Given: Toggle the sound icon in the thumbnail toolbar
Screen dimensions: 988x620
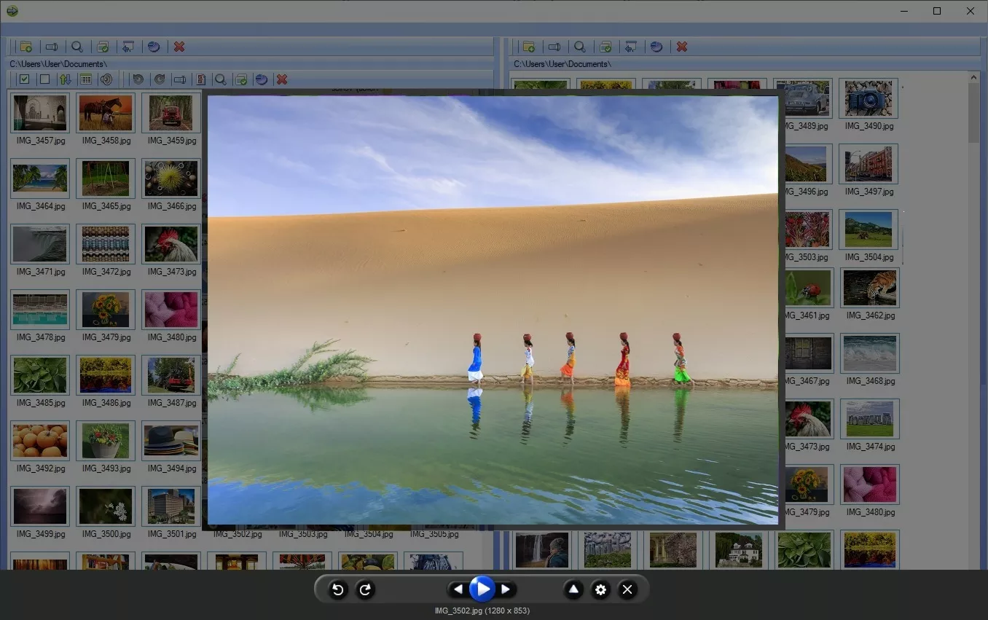Looking at the screenshot, I should point(106,79).
